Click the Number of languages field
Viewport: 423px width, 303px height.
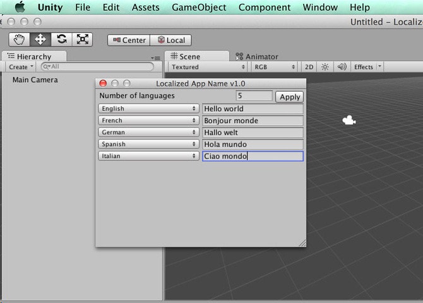[x=254, y=96]
